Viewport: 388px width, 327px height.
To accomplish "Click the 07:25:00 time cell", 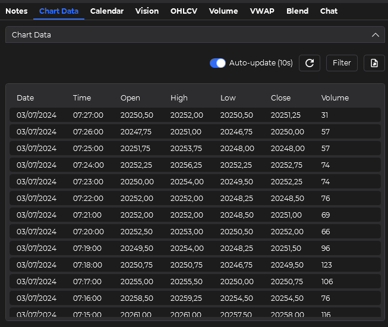I will pyautogui.click(x=88, y=148).
